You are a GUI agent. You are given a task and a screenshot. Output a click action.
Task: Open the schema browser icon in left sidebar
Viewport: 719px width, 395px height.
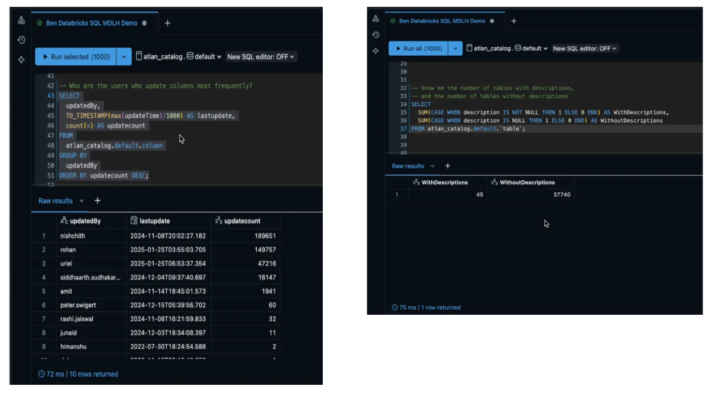[21, 20]
